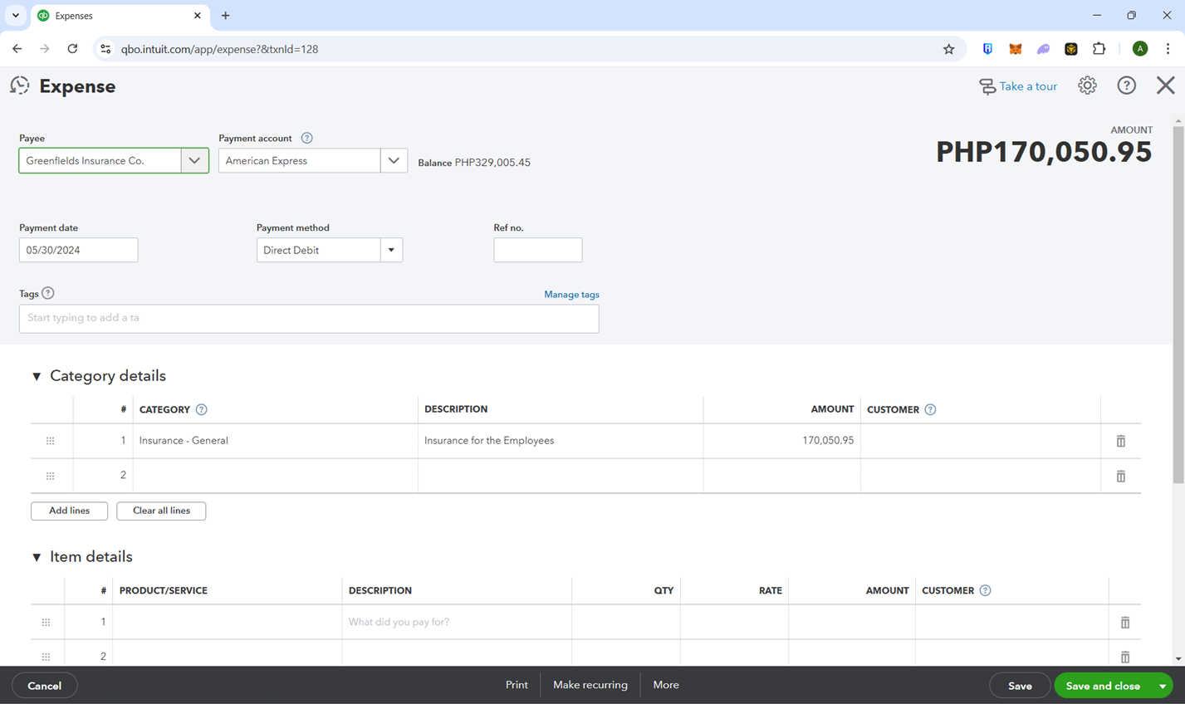Close the Expense form with X
Image resolution: width=1185 pixels, height=704 pixels.
pyautogui.click(x=1165, y=86)
